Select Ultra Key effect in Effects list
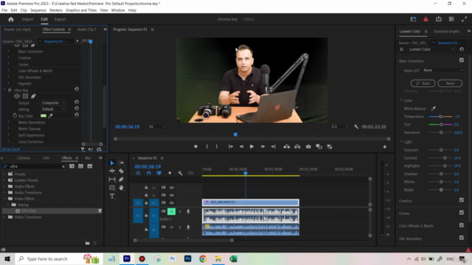This screenshot has height=265, width=472. (28, 211)
